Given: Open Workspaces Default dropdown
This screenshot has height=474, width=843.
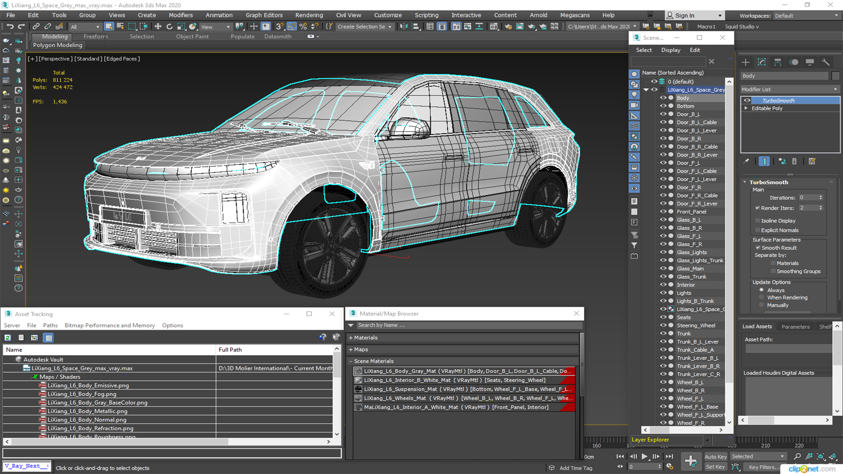Looking at the screenshot, I should point(807,16).
